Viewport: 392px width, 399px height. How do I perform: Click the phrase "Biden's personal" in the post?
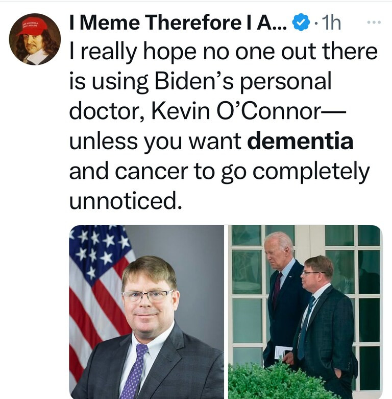243,82
